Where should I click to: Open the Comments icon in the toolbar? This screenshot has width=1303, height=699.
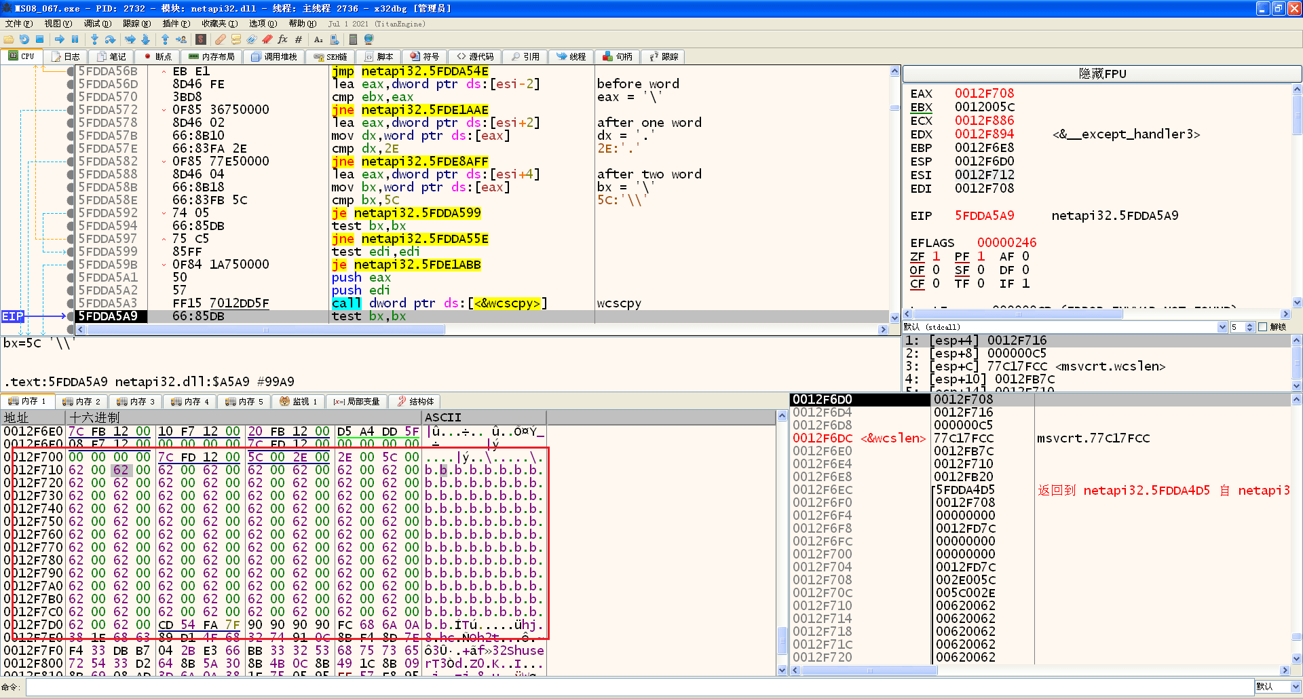pos(235,39)
